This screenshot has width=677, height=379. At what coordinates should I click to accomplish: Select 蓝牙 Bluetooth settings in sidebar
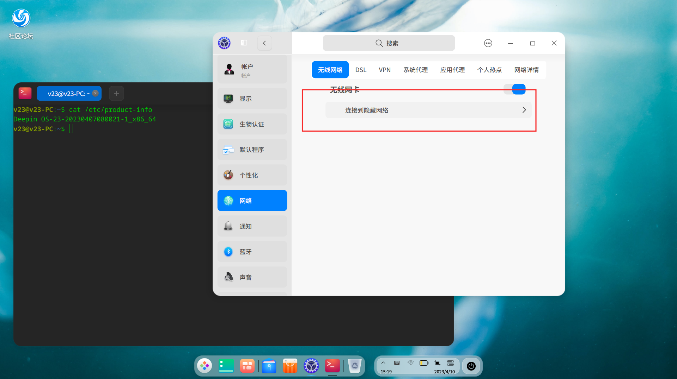pyautogui.click(x=252, y=251)
